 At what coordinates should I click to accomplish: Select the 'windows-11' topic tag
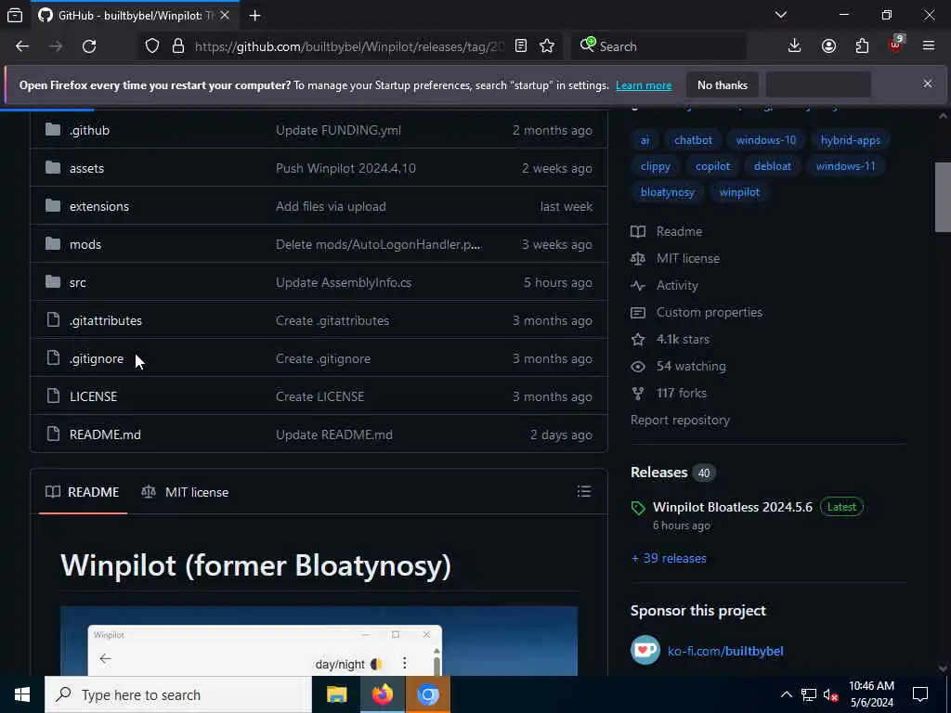coord(845,166)
